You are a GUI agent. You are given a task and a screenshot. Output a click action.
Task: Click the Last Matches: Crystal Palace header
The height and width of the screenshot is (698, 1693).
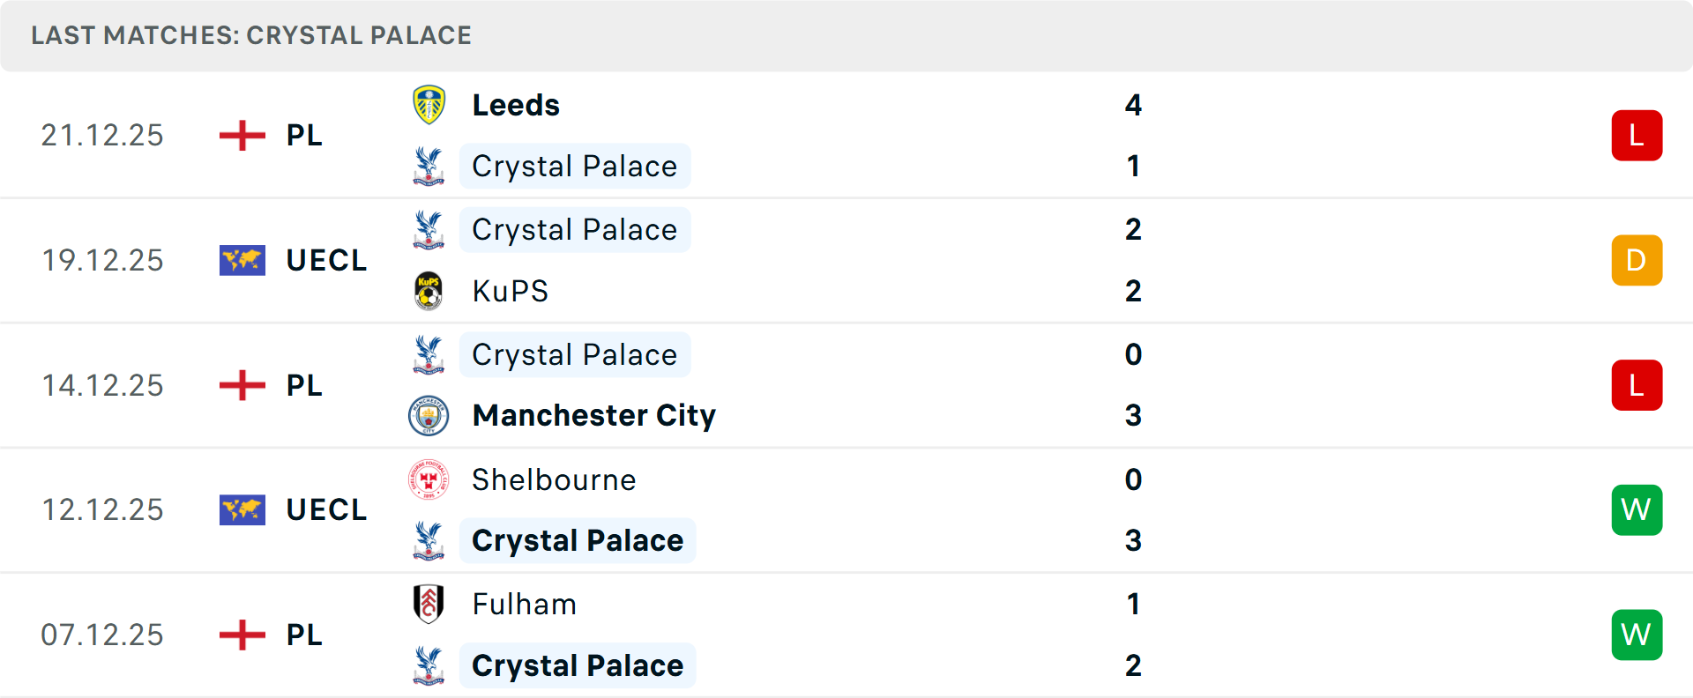click(x=251, y=35)
